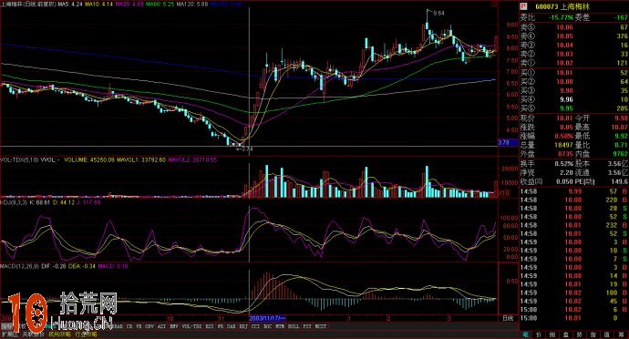The width and height of the screenshot is (629, 339).
Task: Open the 行业攻略 link in bottom bar
Action: (x=87, y=334)
